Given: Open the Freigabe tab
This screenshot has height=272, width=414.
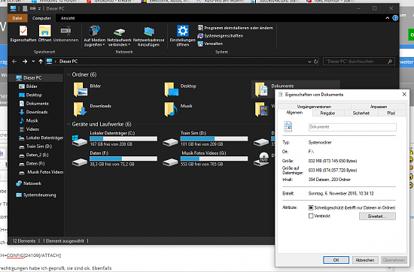Looking at the screenshot, I should coord(327,113).
